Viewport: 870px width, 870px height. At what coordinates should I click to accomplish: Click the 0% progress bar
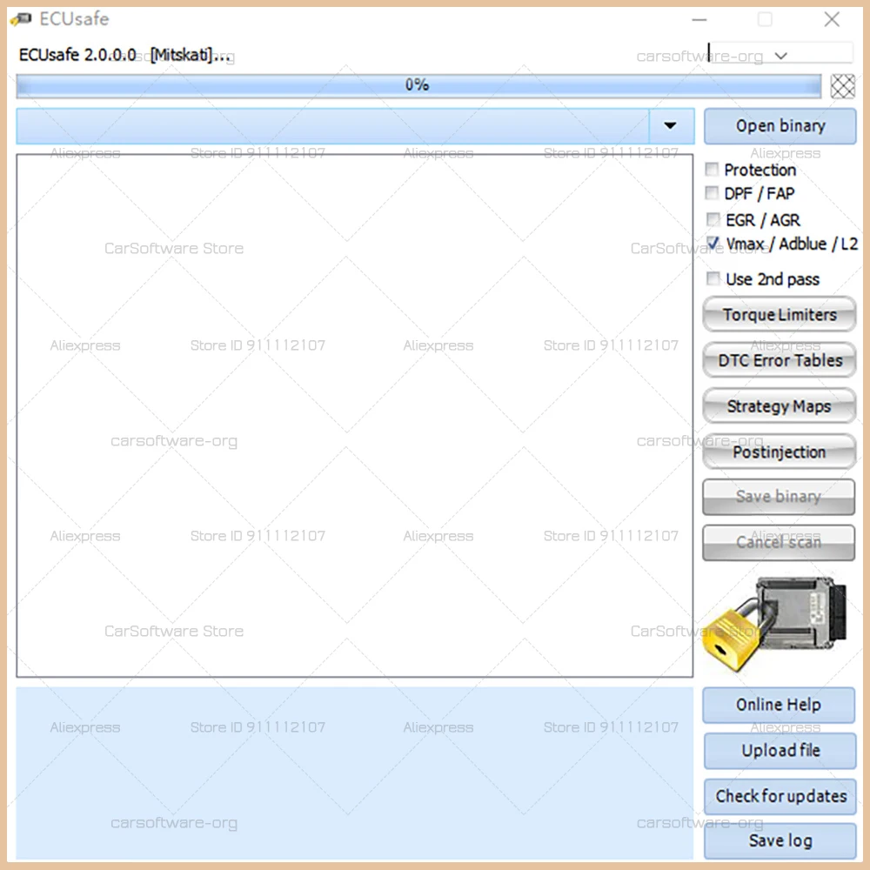(x=418, y=86)
